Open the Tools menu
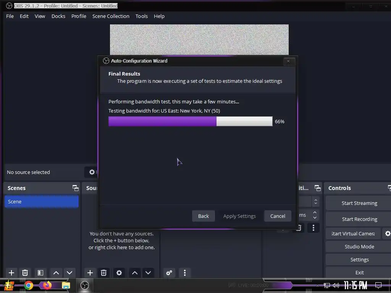 142,16
